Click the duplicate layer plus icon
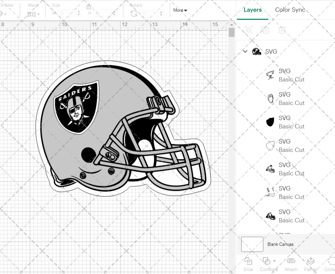The image size is (335, 274). coord(266,30)
